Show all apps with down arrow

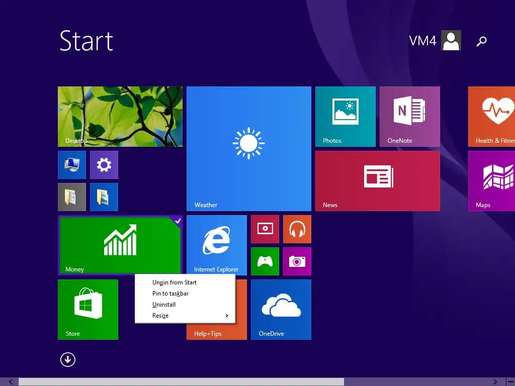68,359
